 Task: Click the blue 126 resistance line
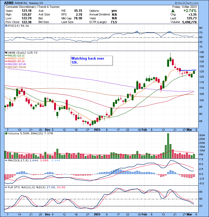[x=188, y=70]
